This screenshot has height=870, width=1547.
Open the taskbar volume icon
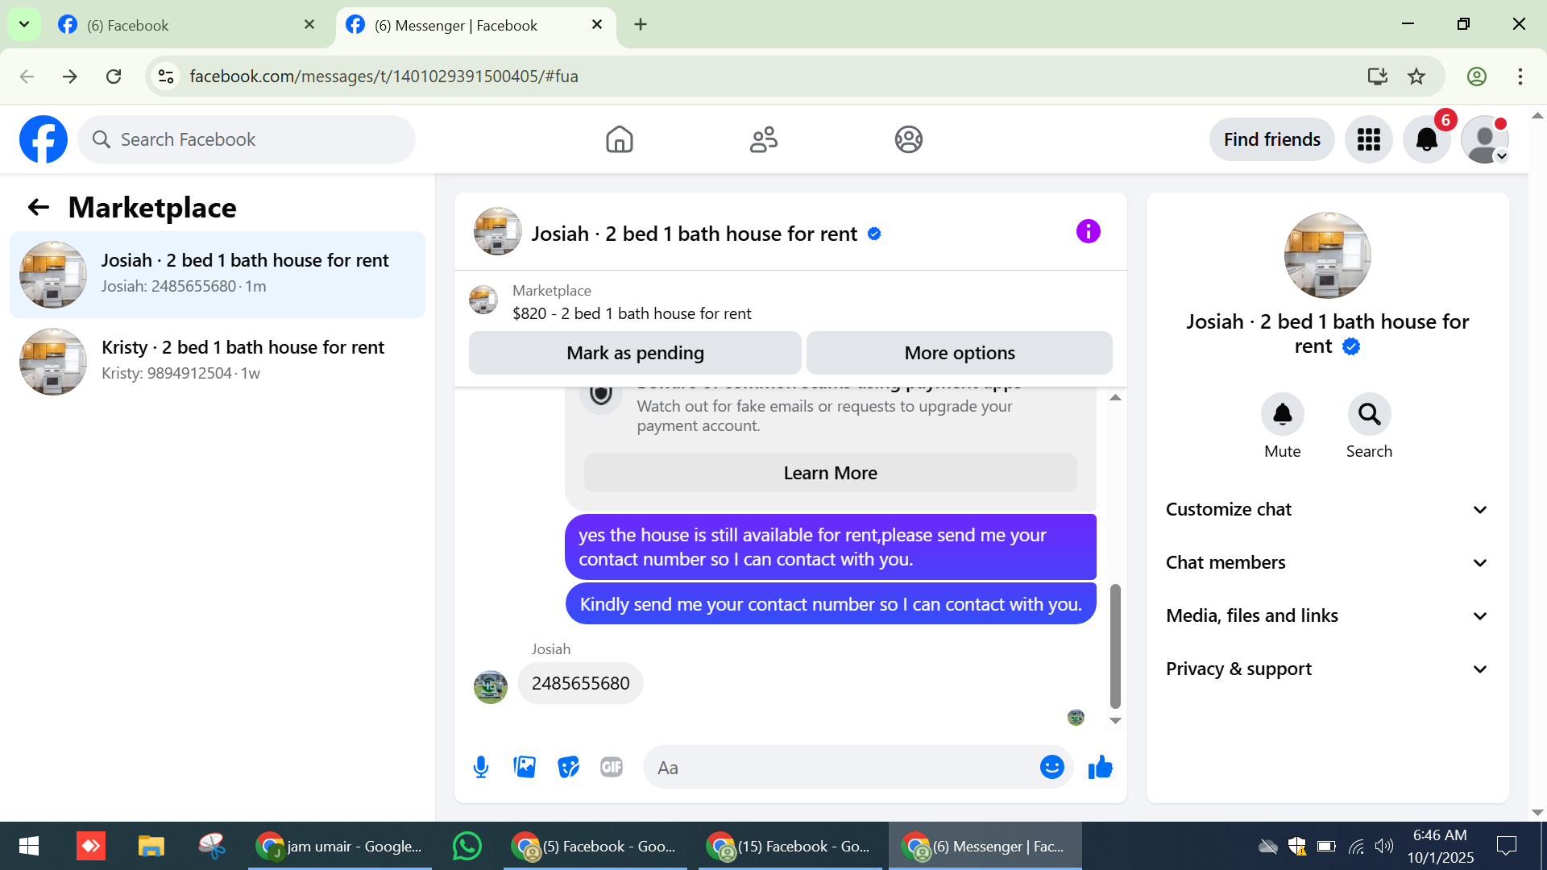[x=1384, y=846]
